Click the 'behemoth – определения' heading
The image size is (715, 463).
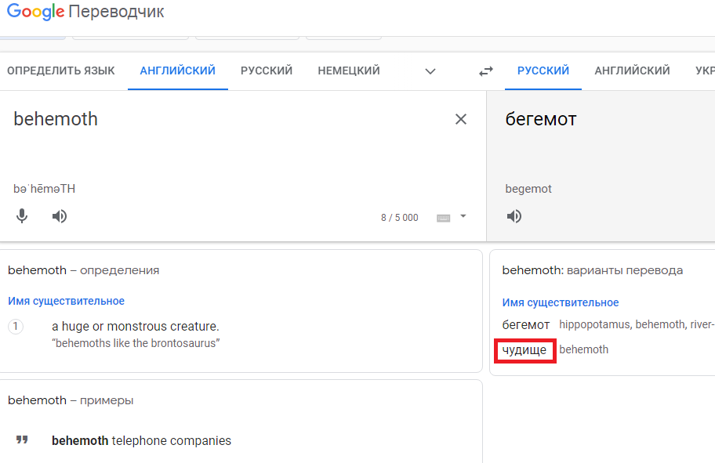[83, 270]
